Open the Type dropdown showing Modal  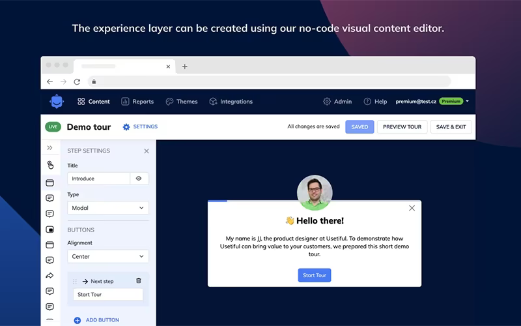click(108, 208)
